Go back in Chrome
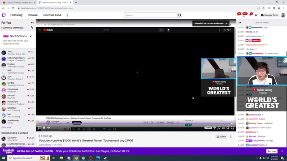The height and width of the screenshot is (161, 287). [x=3, y=8]
